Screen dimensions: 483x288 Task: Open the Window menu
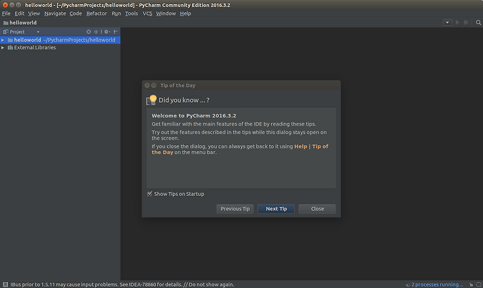pyautogui.click(x=166, y=13)
